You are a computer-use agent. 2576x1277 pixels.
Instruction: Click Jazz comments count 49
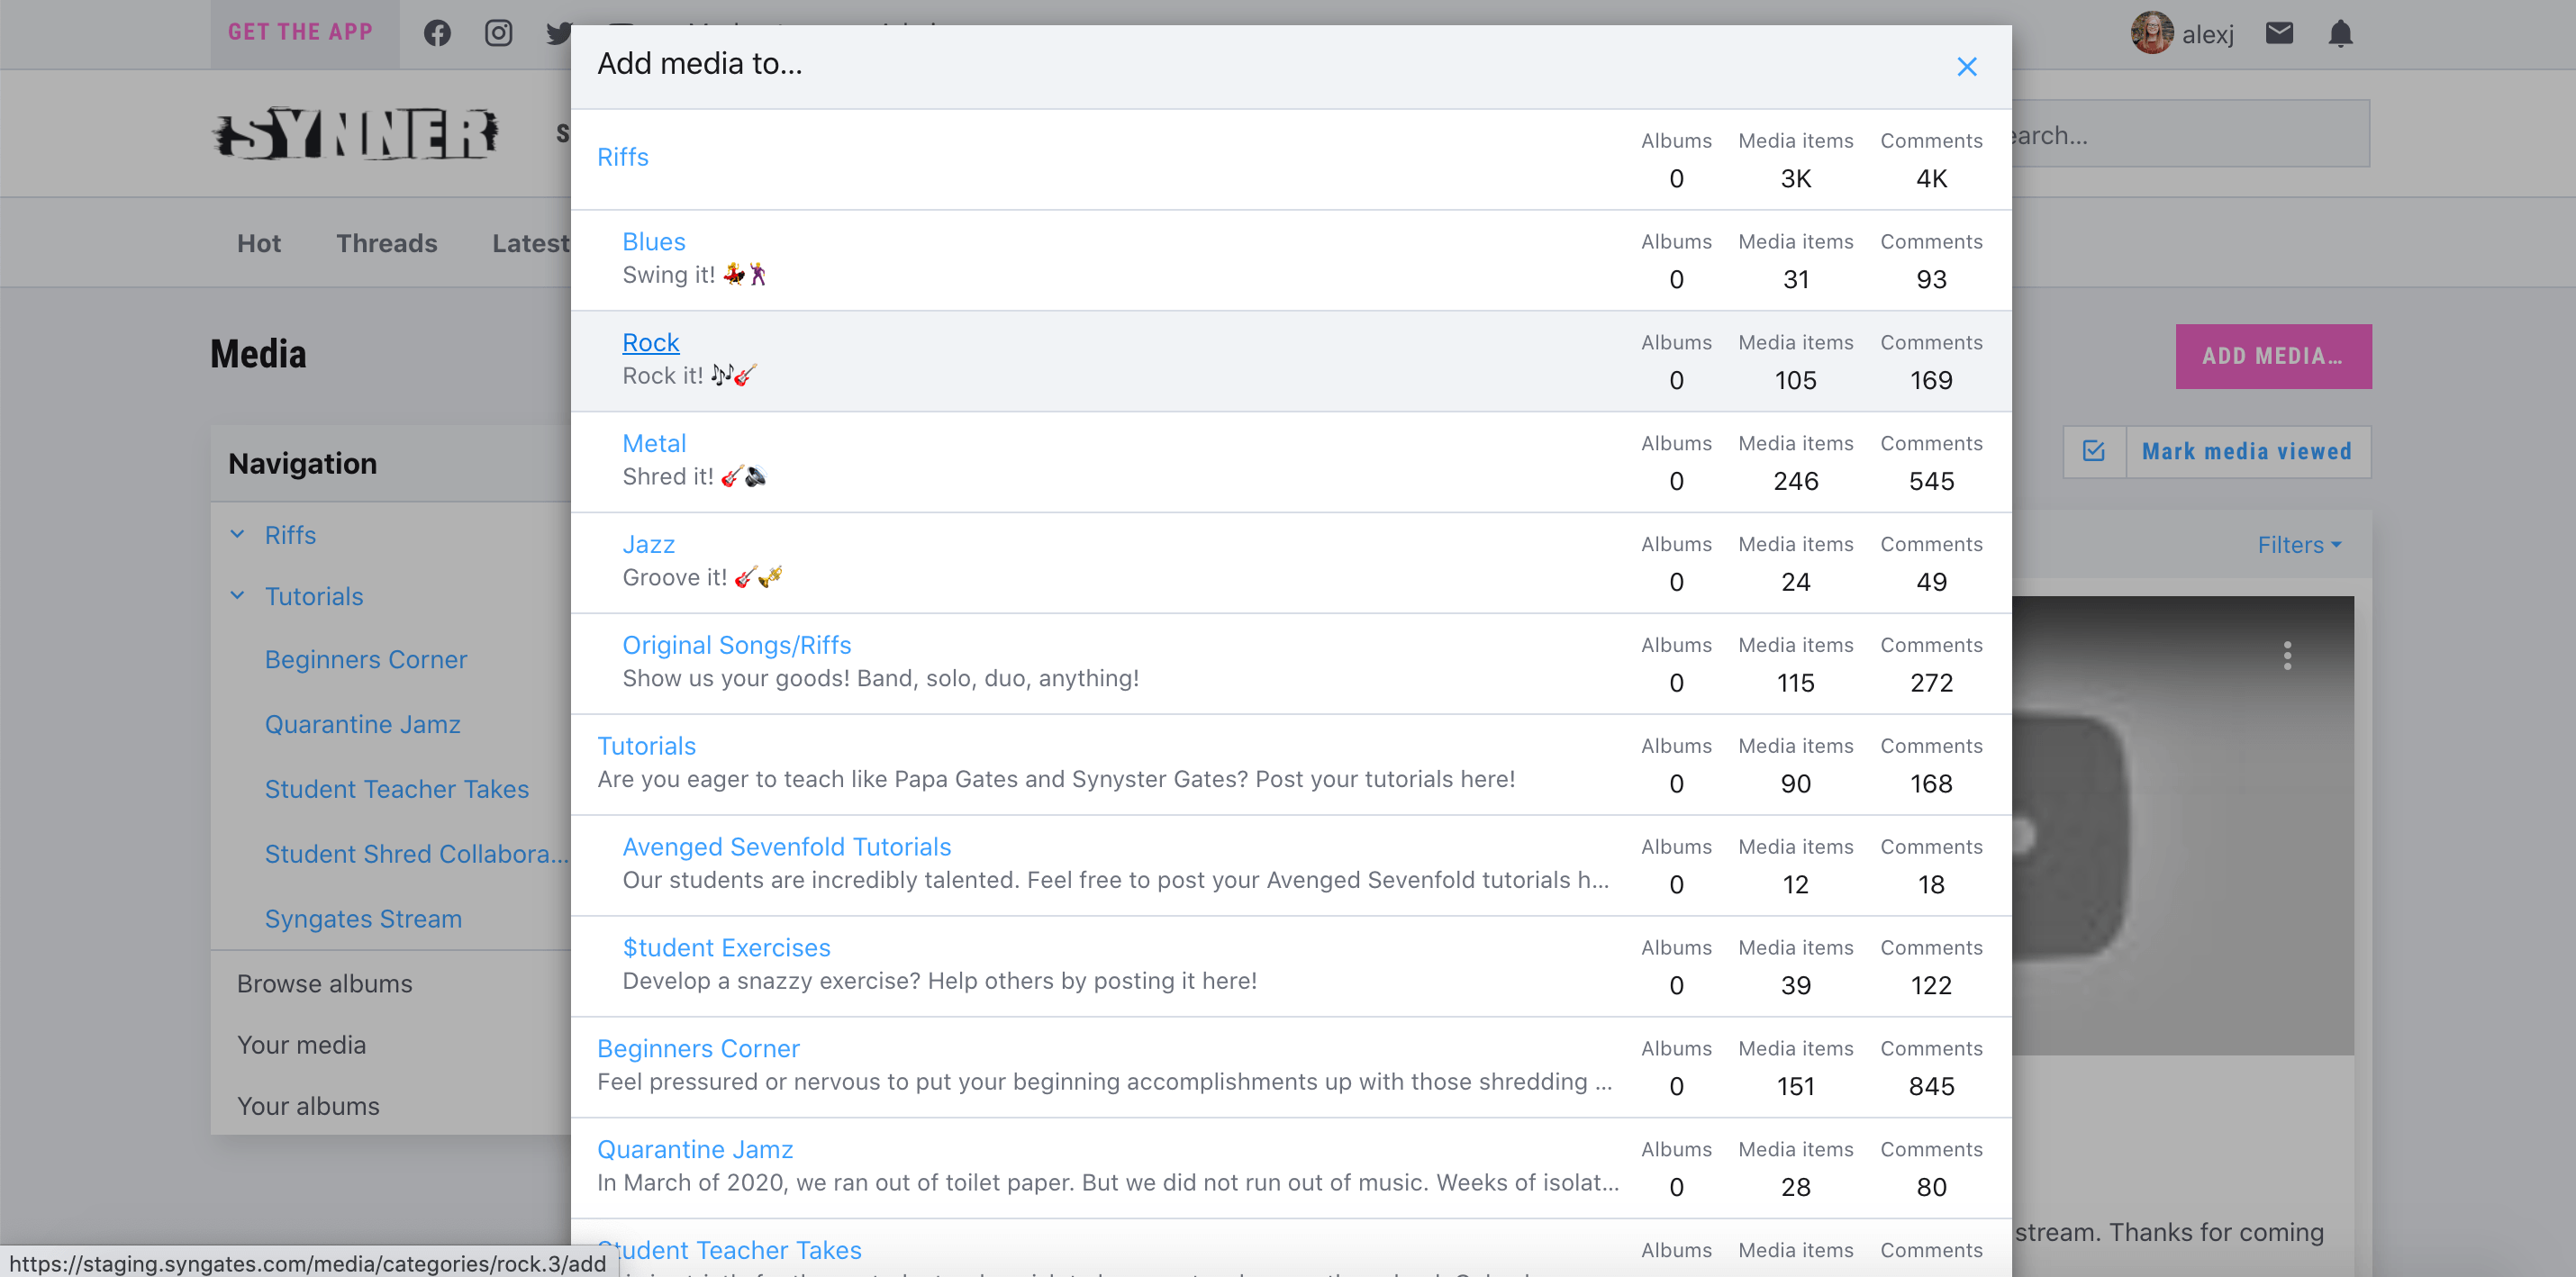[x=1930, y=582]
